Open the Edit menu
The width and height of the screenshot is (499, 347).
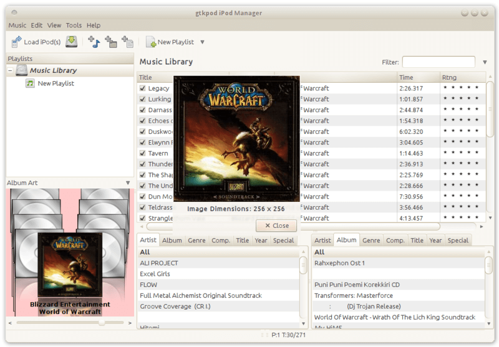[37, 25]
